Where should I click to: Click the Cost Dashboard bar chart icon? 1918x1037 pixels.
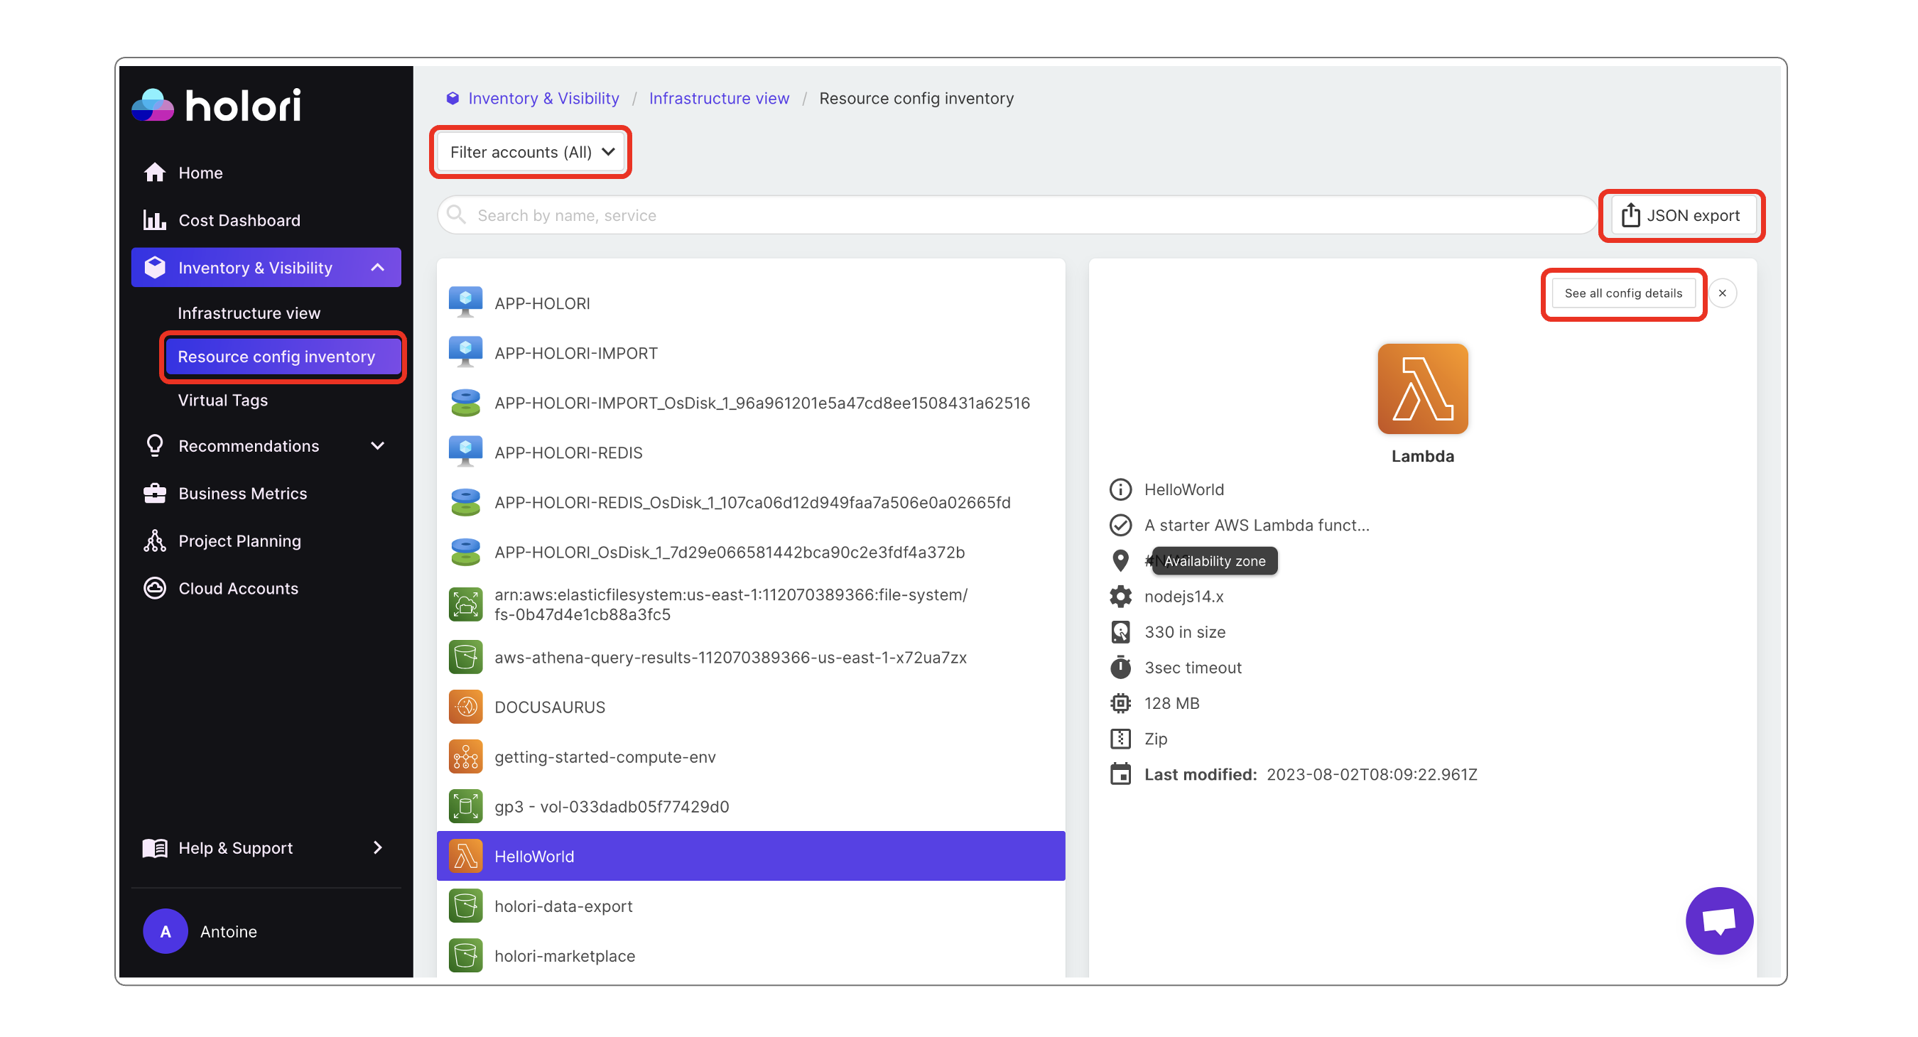pyautogui.click(x=154, y=220)
